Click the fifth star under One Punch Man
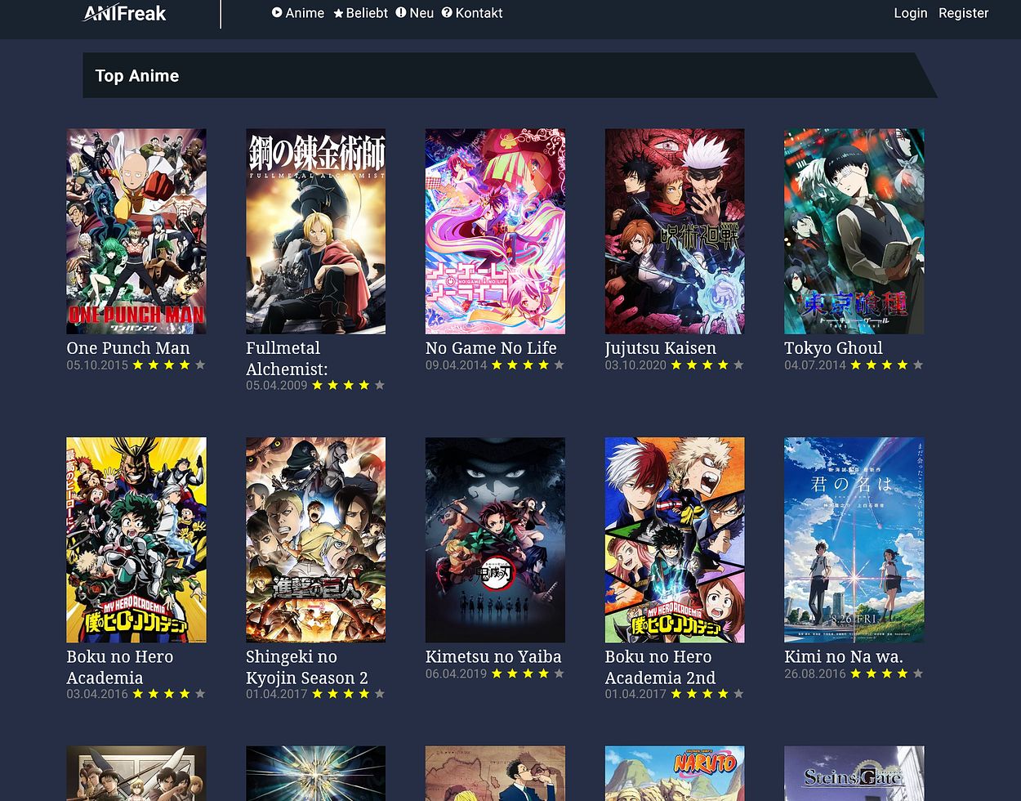This screenshot has height=801, width=1021. pos(200,365)
